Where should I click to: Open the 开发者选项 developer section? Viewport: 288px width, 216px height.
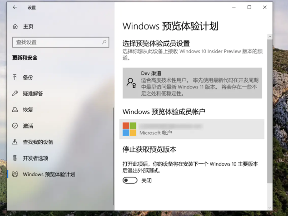35,158
